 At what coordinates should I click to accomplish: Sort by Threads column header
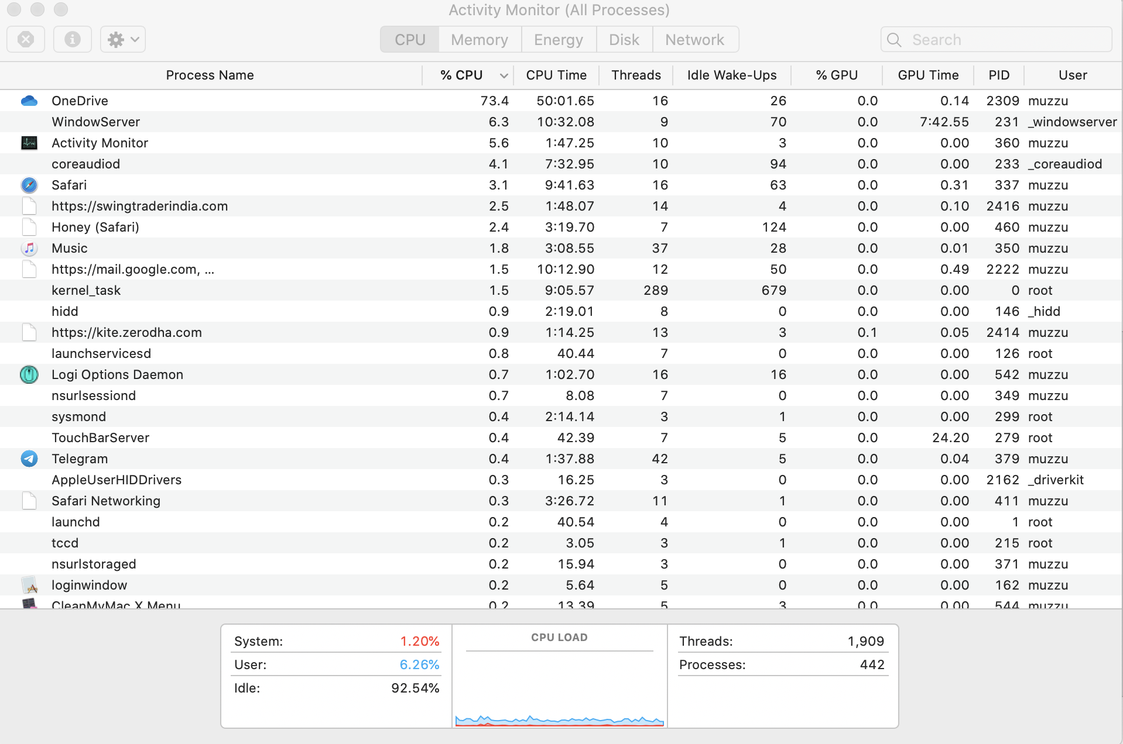(x=636, y=75)
